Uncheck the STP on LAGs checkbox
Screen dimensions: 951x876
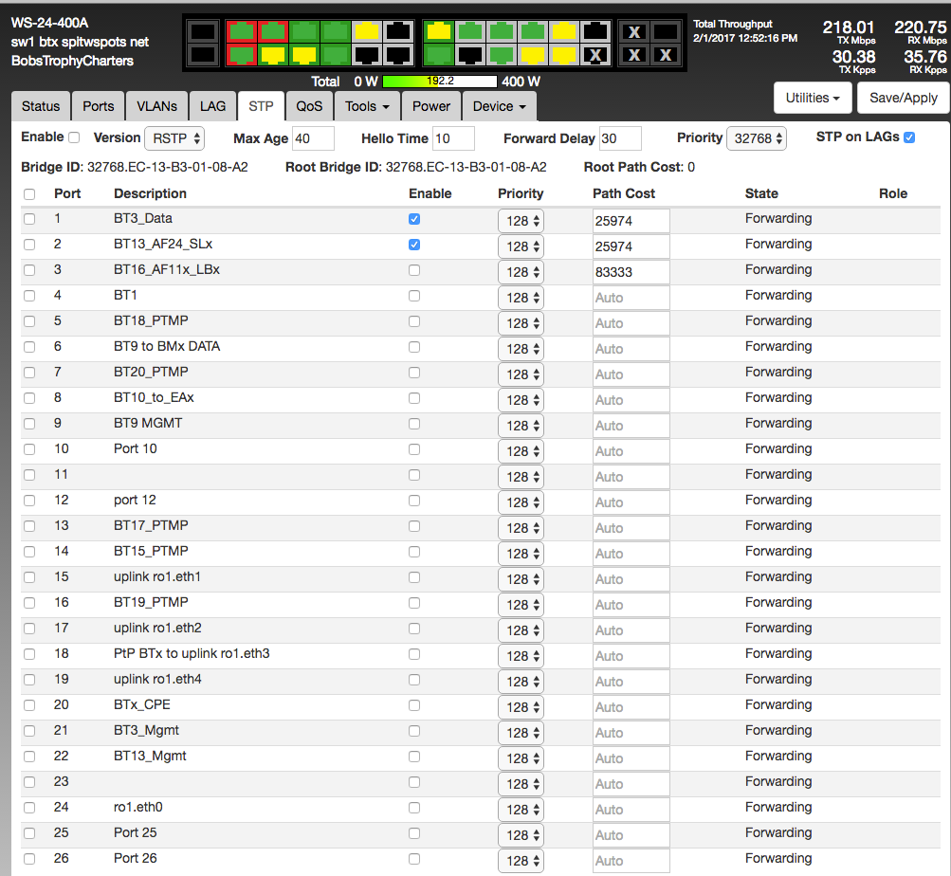[909, 137]
